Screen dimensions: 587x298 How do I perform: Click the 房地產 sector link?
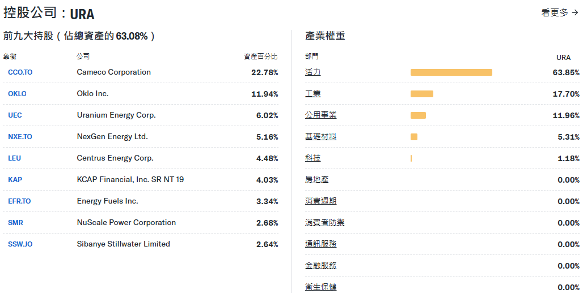tap(316, 180)
